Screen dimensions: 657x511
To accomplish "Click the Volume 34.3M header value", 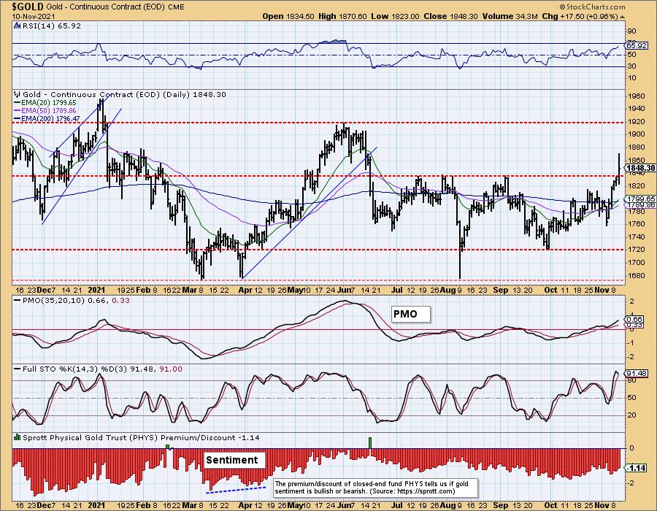I will pos(510,16).
